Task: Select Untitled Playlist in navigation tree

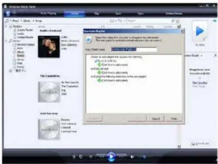Action: click(x=25, y=37)
